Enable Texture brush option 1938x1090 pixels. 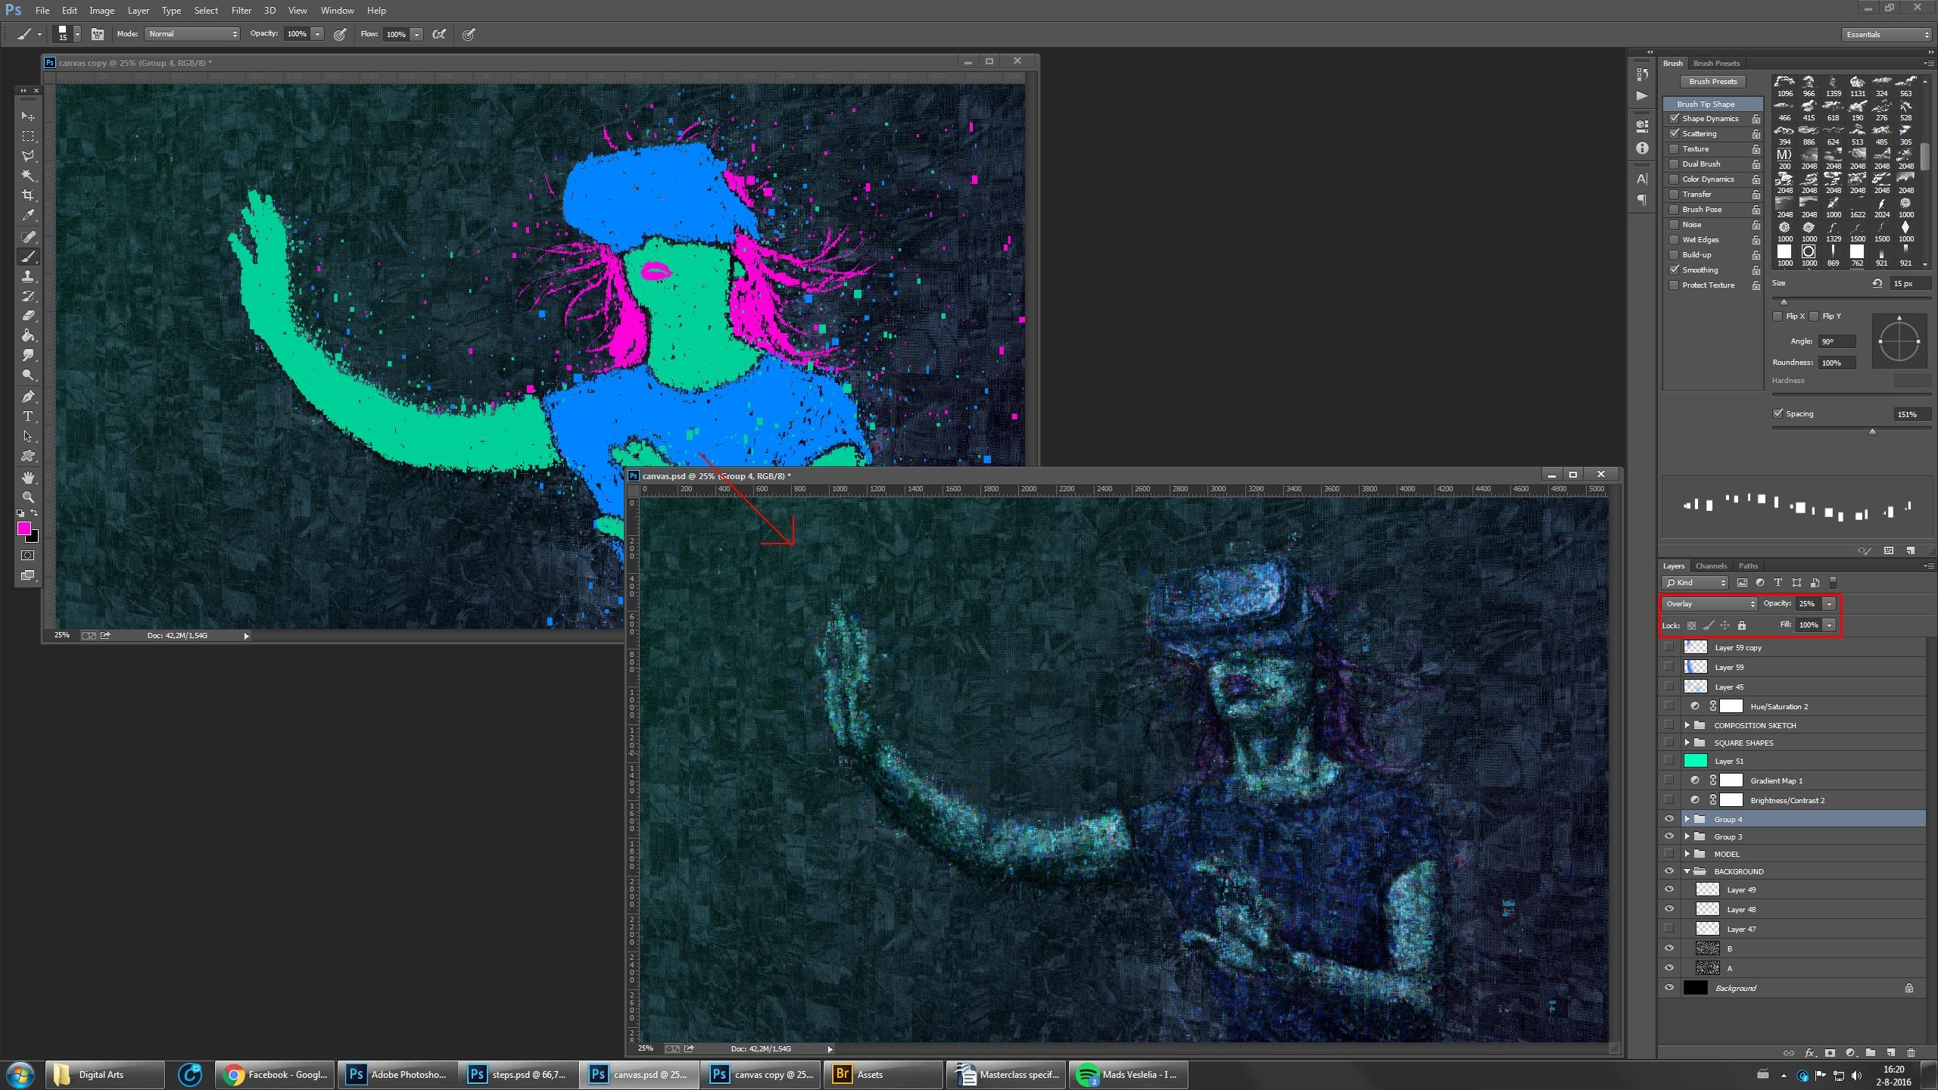pos(1675,149)
